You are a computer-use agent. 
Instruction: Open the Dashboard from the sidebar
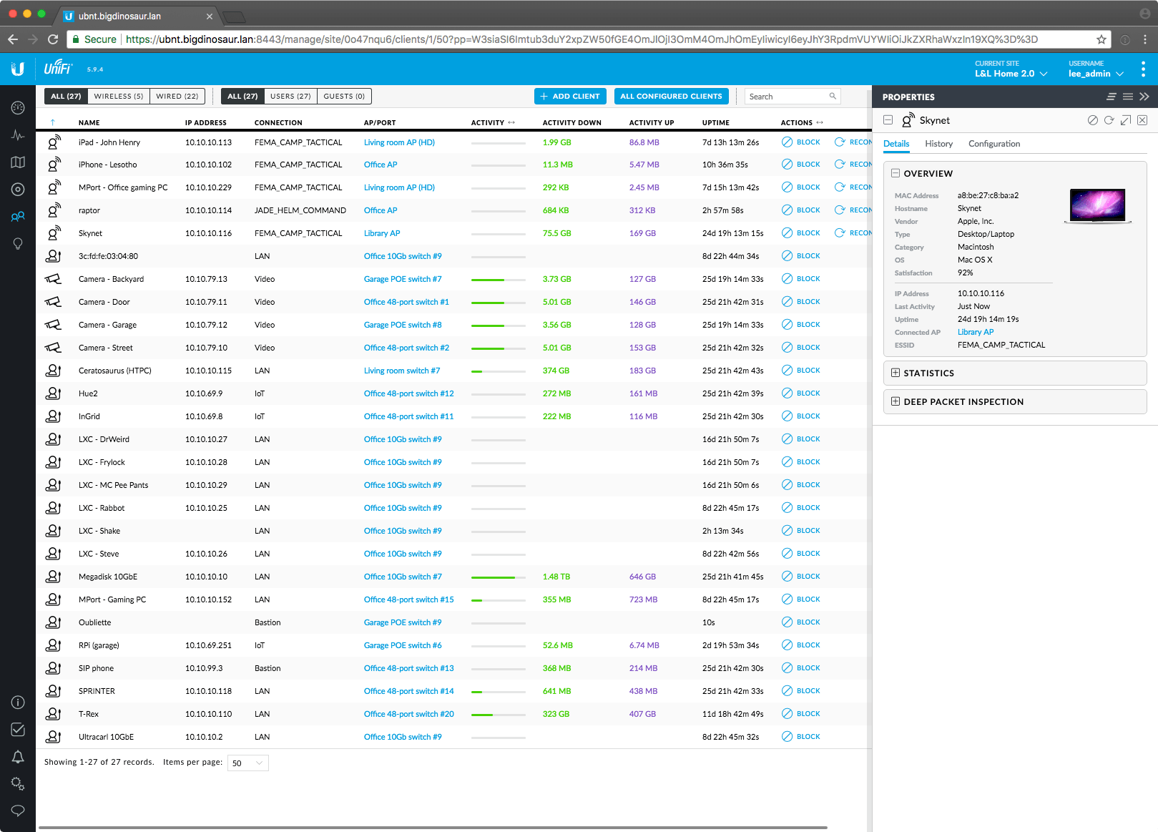(x=18, y=107)
